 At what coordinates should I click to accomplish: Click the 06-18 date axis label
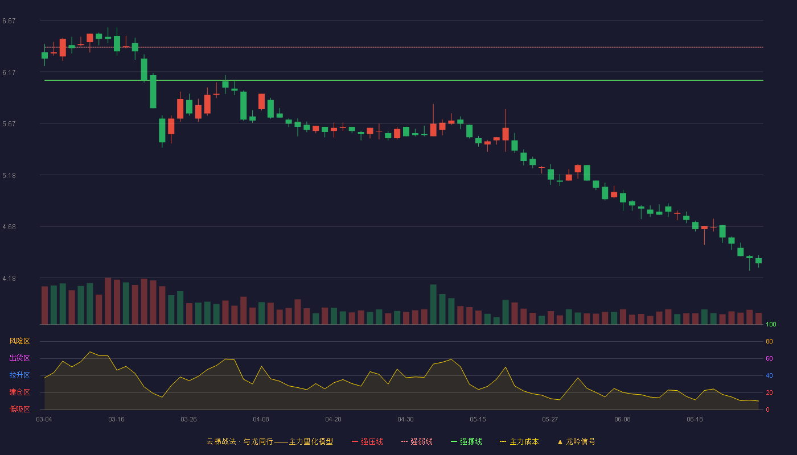695,419
